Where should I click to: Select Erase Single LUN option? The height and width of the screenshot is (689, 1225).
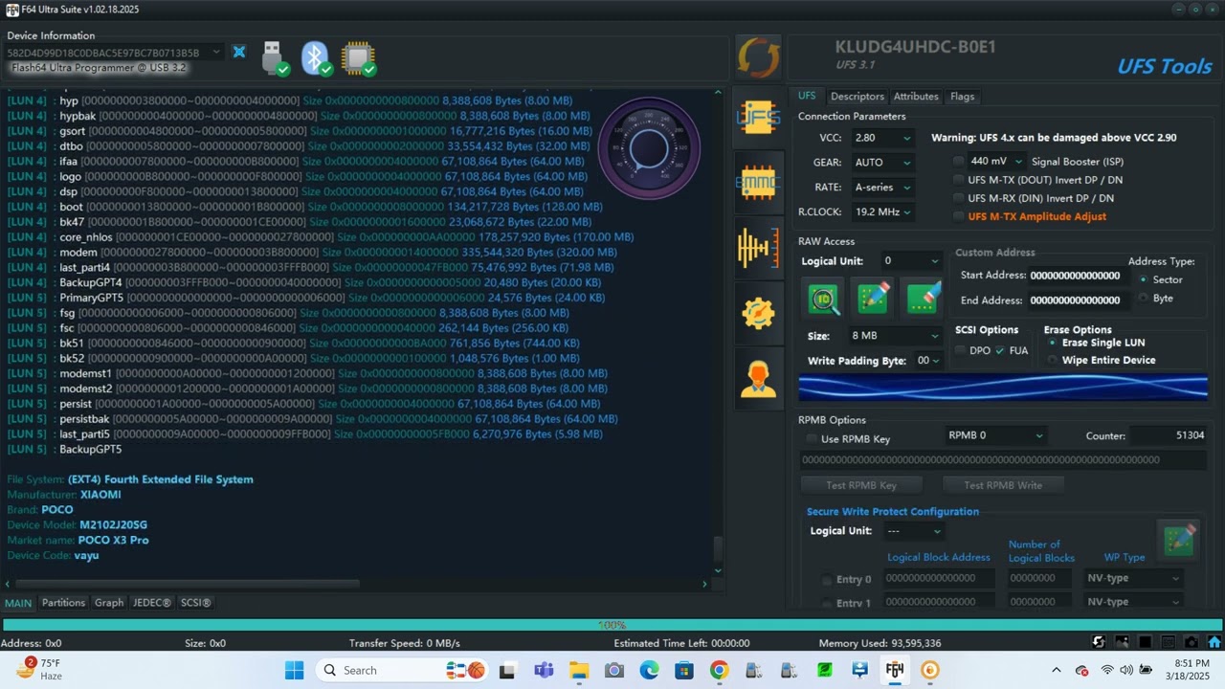coord(1053,343)
